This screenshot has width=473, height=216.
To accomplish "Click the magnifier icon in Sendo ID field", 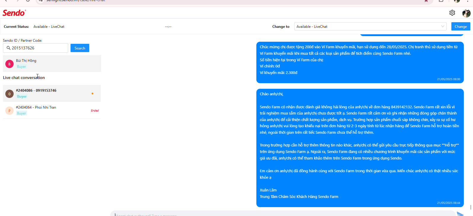I will click(x=9, y=48).
